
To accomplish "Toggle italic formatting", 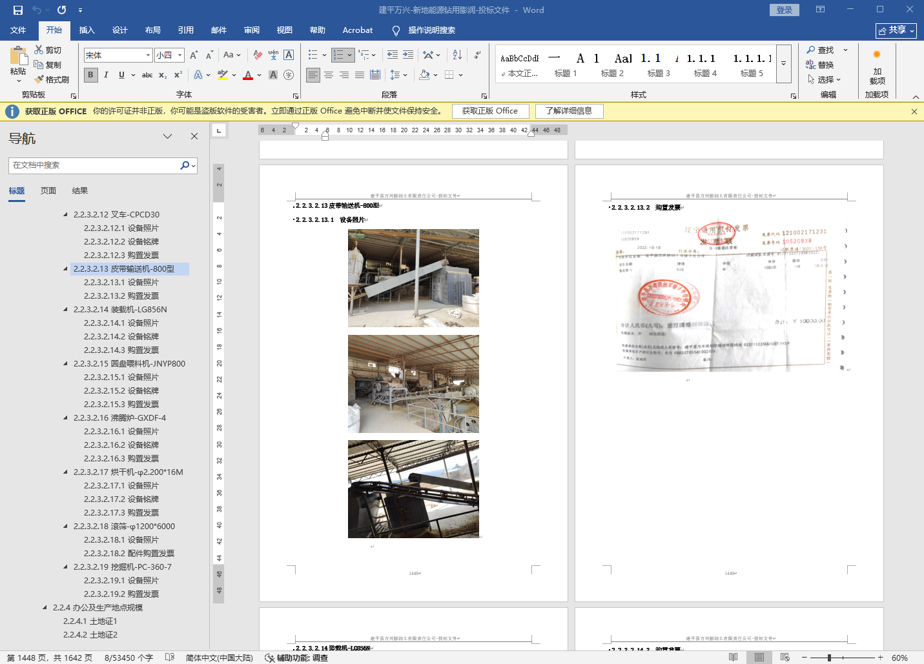I will point(106,75).
